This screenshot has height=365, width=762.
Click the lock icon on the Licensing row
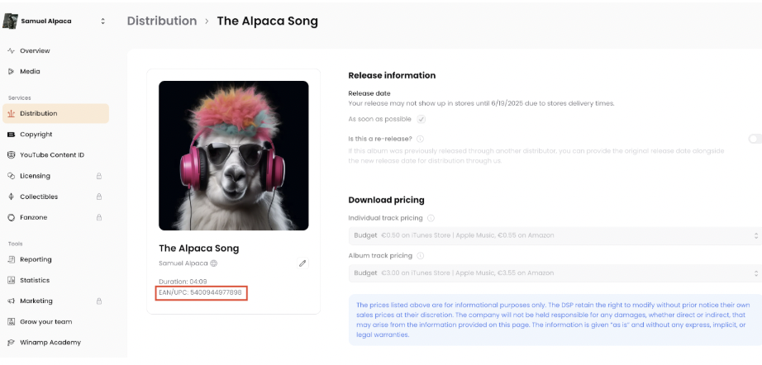[x=99, y=176]
